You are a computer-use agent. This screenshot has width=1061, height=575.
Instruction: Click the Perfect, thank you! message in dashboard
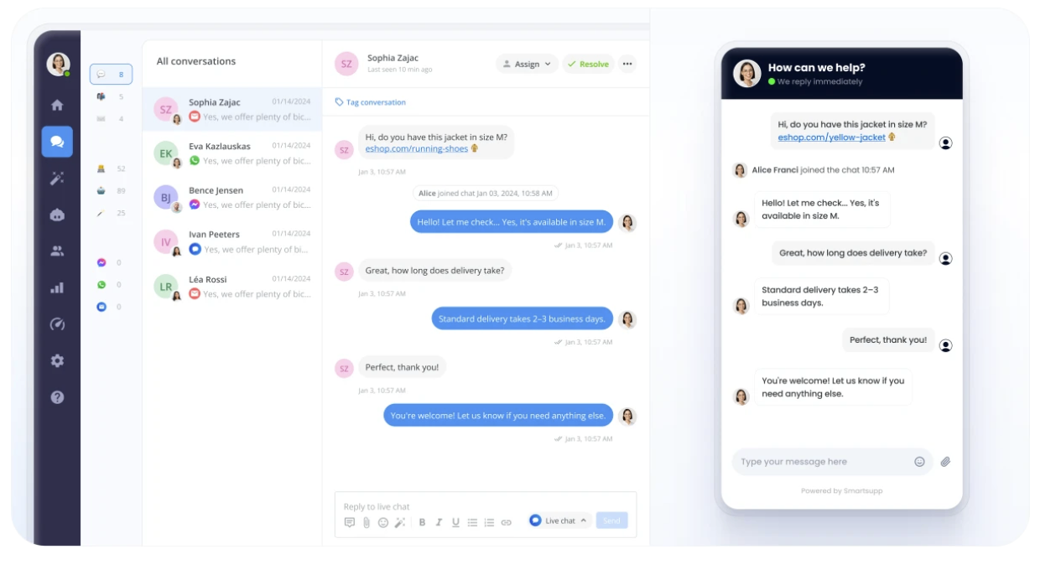(x=403, y=367)
